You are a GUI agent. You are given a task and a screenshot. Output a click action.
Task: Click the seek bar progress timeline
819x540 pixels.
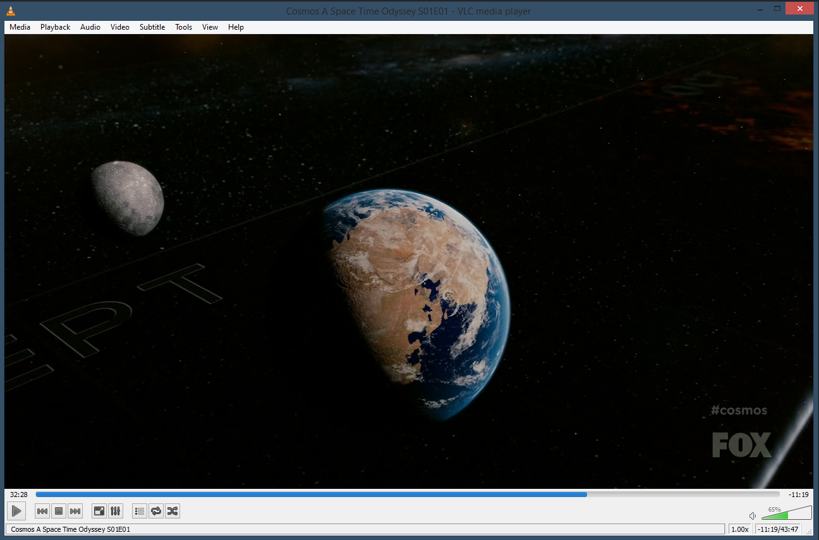click(408, 495)
